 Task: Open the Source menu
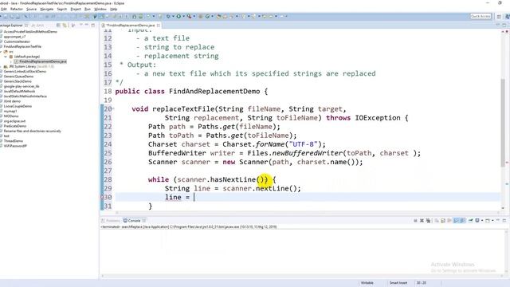point(31,9)
